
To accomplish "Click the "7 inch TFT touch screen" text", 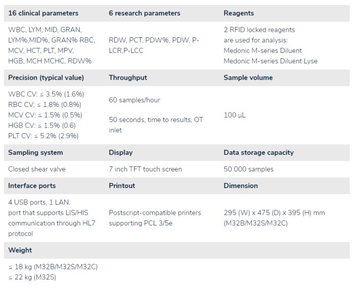I will click(145, 169).
